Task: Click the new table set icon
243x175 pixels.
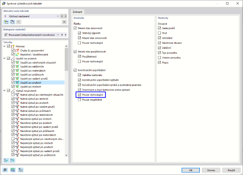Action: [6, 22]
